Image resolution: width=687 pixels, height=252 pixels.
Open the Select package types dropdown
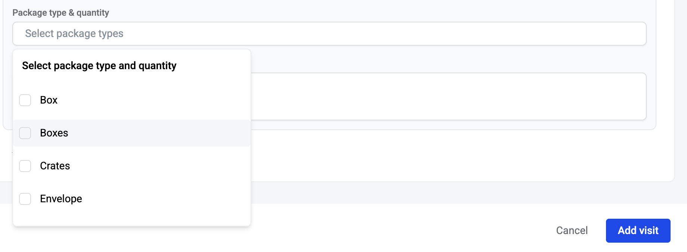[x=329, y=34]
